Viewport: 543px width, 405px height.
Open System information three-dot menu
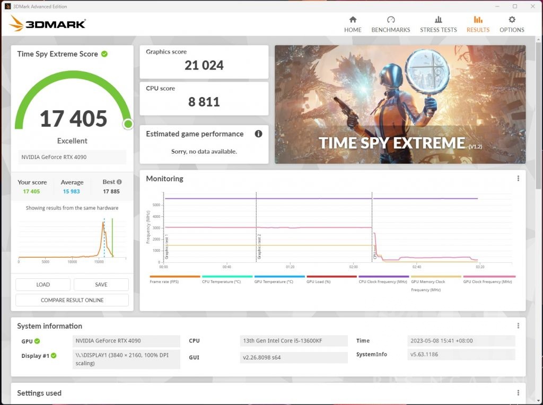(x=518, y=326)
